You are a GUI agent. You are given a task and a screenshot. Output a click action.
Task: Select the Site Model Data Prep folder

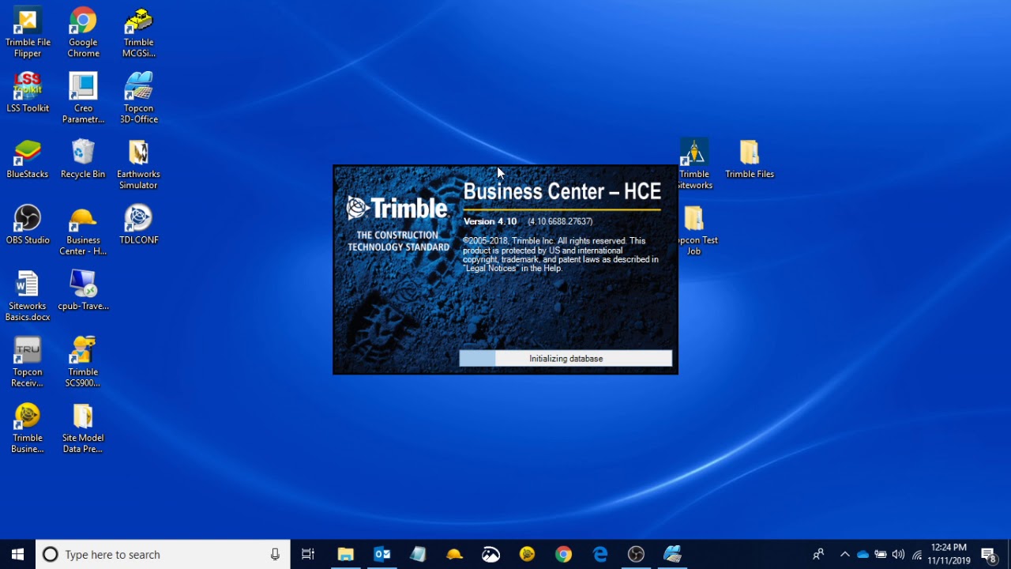coord(83,428)
